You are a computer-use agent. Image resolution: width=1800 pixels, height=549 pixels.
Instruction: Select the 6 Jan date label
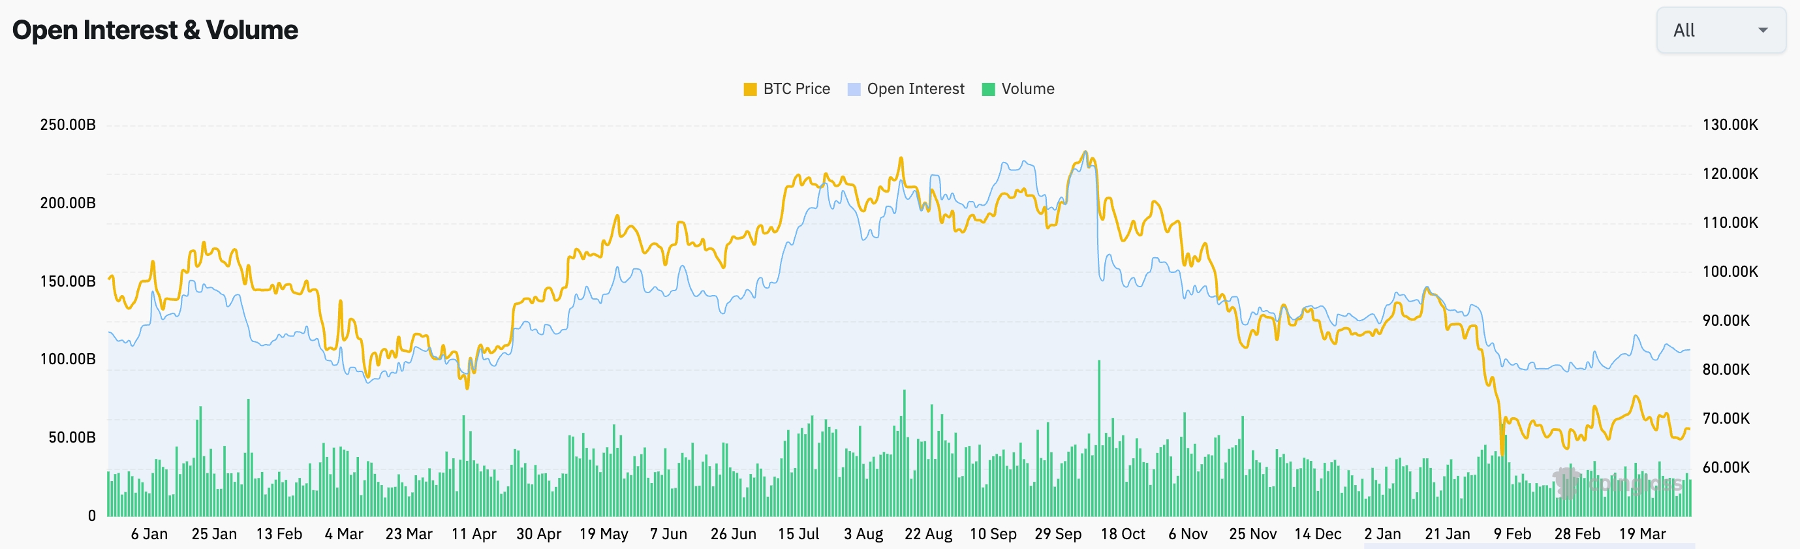(149, 535)
